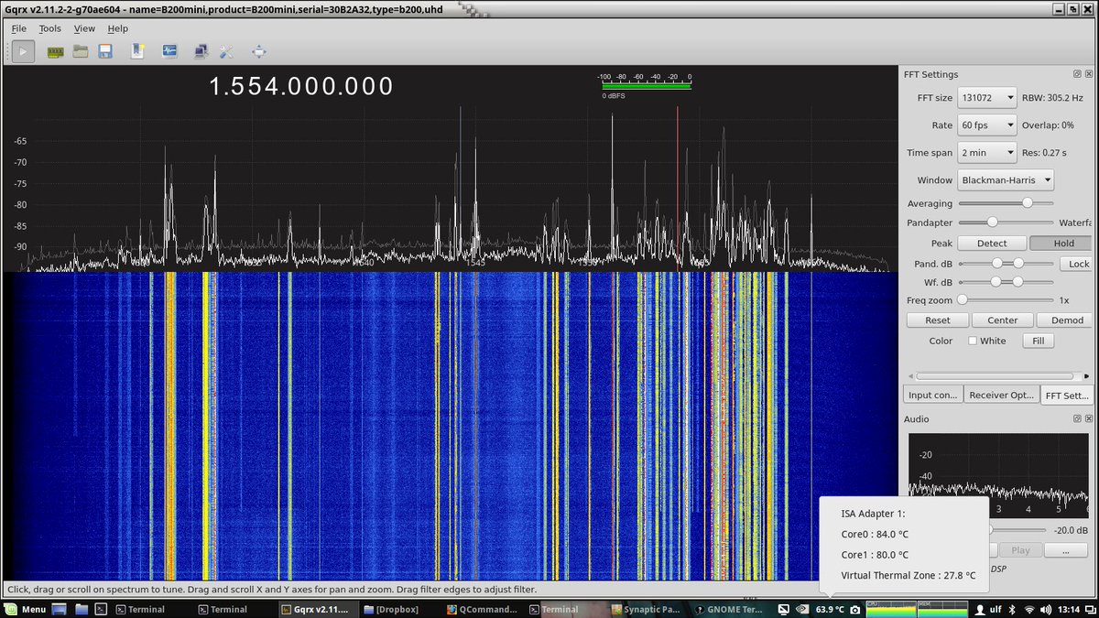Click the dBFS signal level meter
This screenshot has height=618, width=1099.
[647, 87]
